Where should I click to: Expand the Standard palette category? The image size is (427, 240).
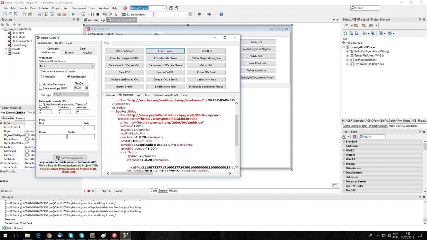[344, 142]
